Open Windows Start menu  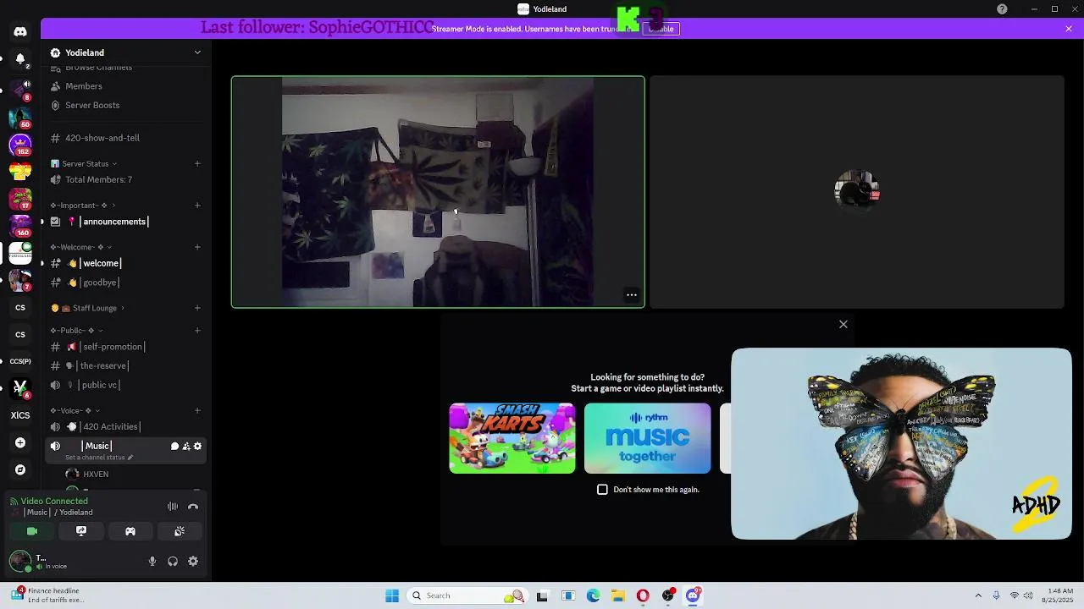pyautogui.click(x=392, y=595)
